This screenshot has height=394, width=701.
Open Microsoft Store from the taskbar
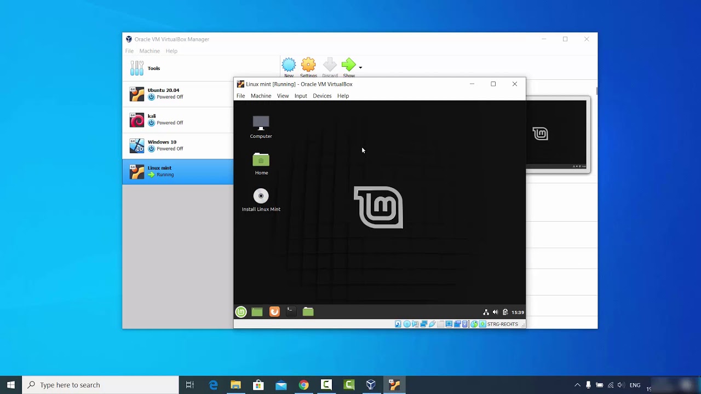pos(258,385)
